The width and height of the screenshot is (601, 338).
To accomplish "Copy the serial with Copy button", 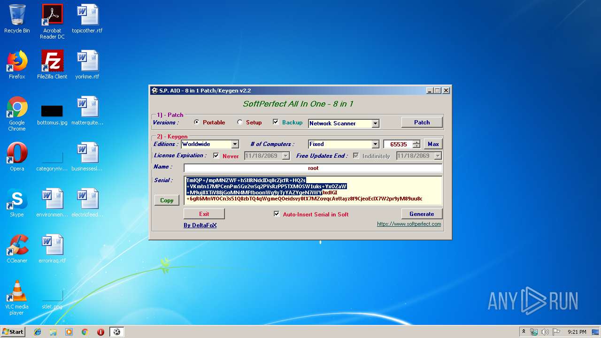I will point(167,200).
